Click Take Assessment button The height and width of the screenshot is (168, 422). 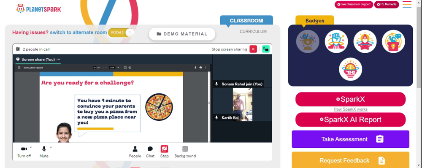[x=350, y=139]
